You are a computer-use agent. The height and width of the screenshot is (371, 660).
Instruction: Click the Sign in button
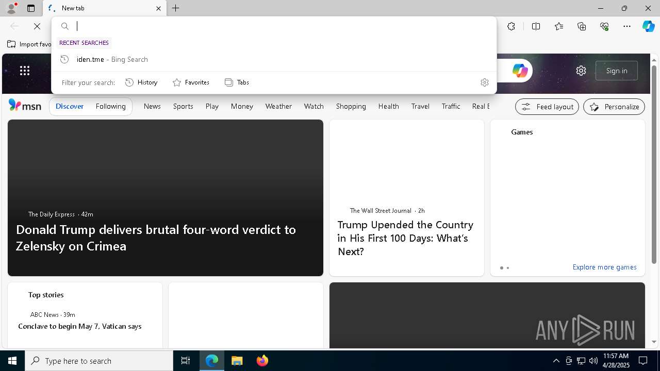pyautogui.click(x=617, y=71)
